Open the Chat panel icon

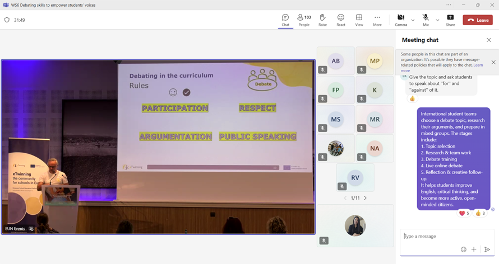285,20
